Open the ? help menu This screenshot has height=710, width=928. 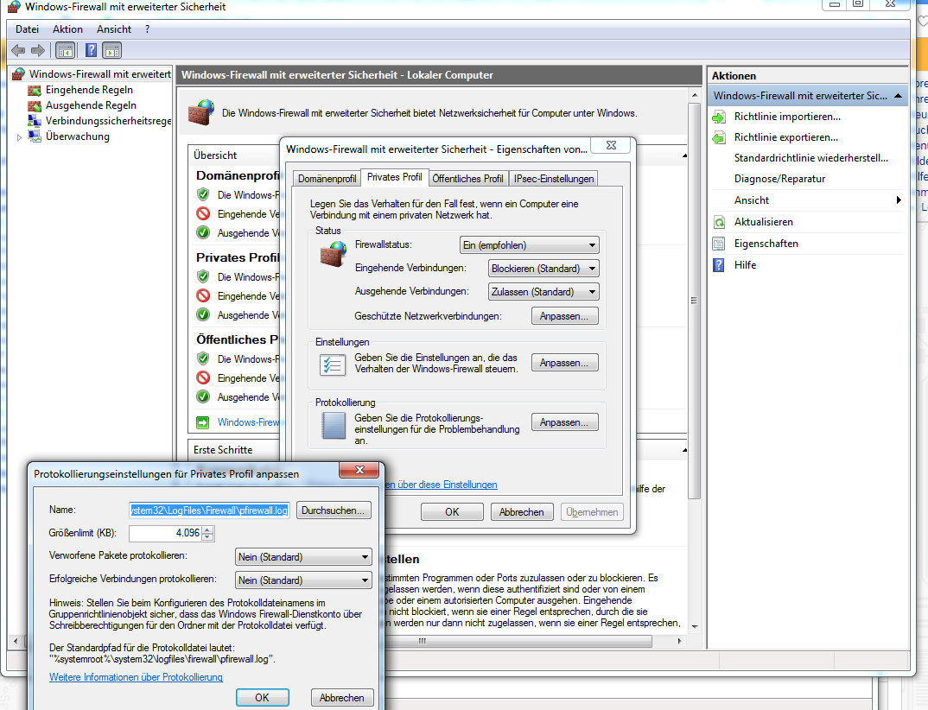tap(148, 29)
